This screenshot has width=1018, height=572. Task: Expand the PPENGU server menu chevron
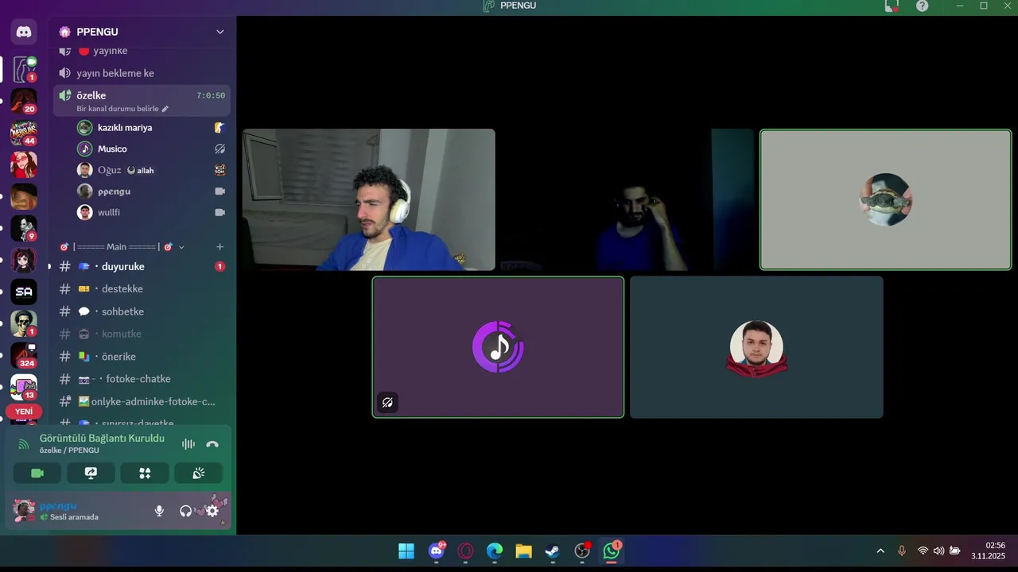(220, 32)
